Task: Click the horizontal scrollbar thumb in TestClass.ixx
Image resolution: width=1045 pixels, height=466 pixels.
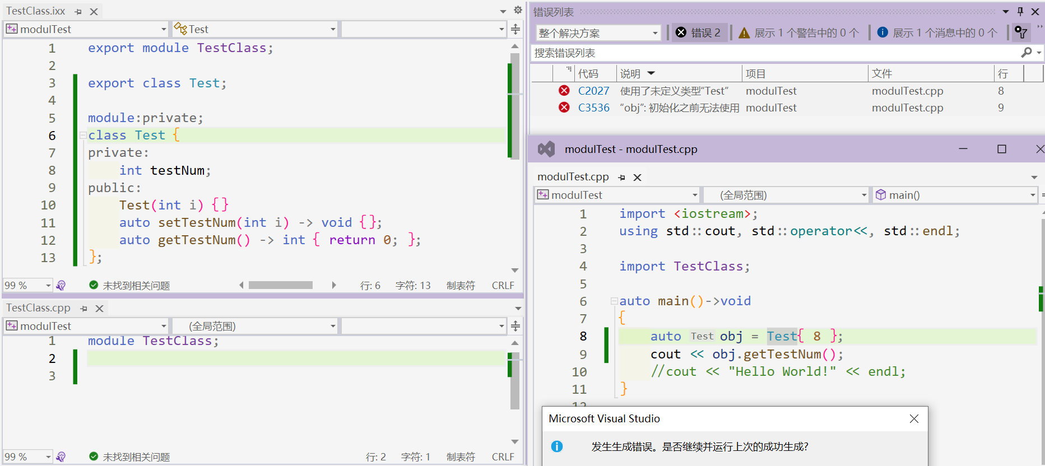Action: point(280,285)
